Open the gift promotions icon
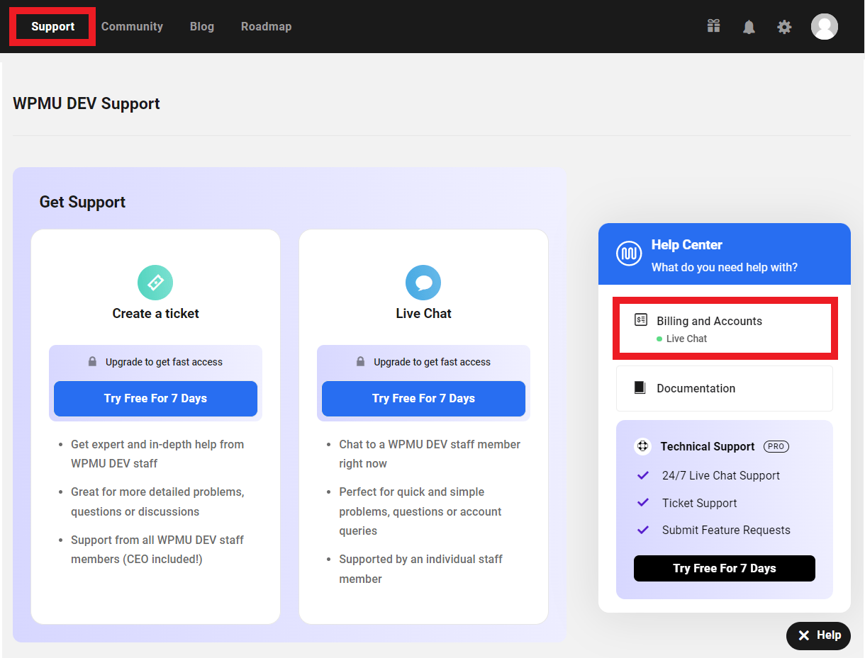The height and width of the screenshot is (658, 865). click(x=713, y=26)
